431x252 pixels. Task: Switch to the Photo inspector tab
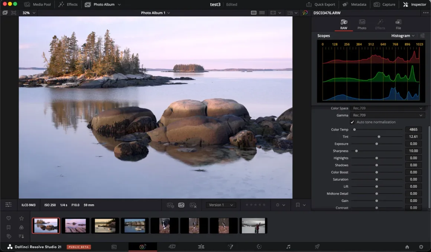pyautogui.click(x=362, y=24)
